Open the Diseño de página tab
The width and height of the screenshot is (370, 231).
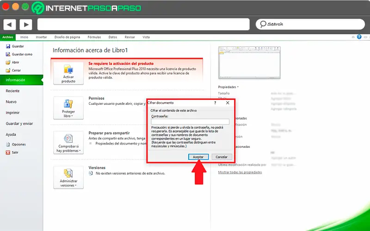pos(67,37)
